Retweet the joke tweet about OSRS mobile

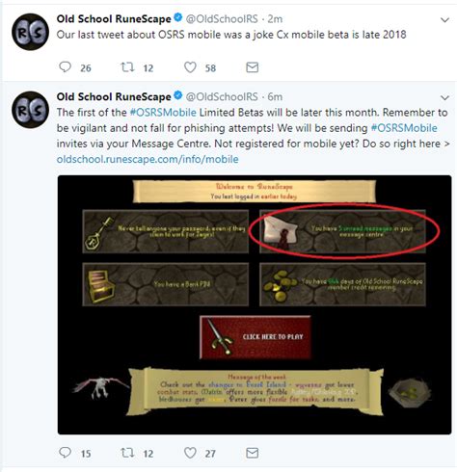click(x=127, y=67)
